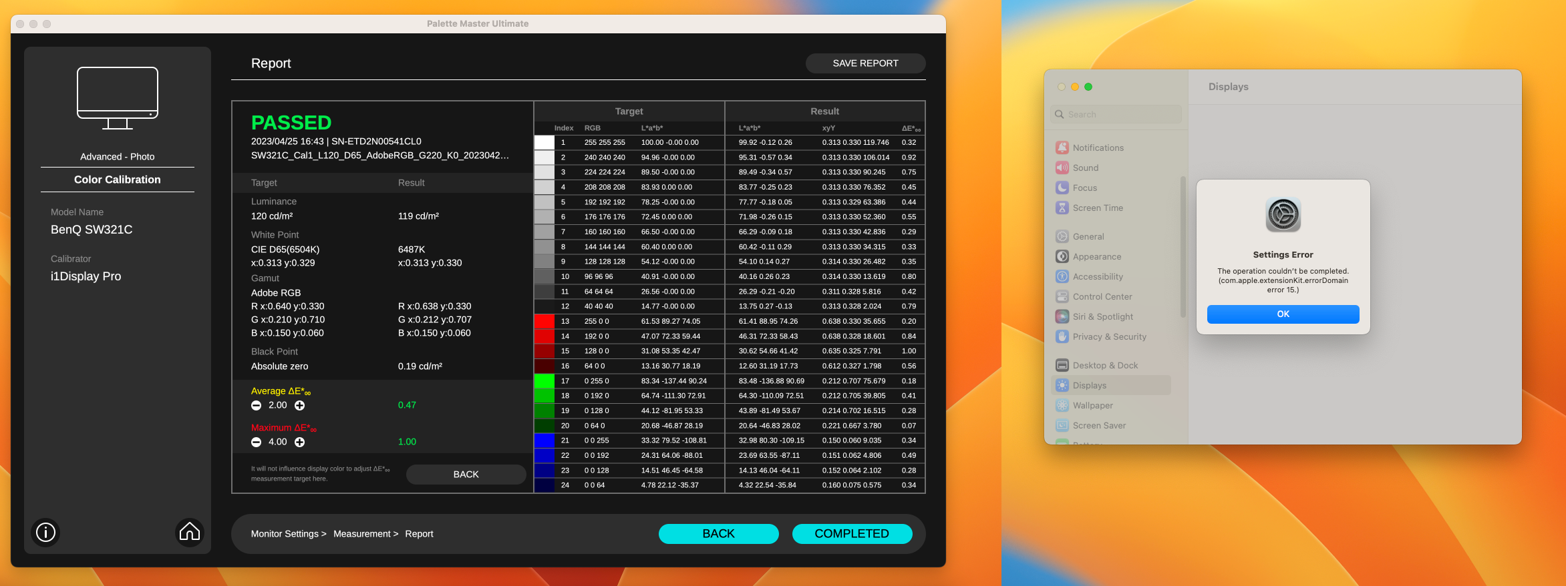Click the Focus moon icon in Settings
The width and height of the screenshot is (1566, 586).
1062,188
